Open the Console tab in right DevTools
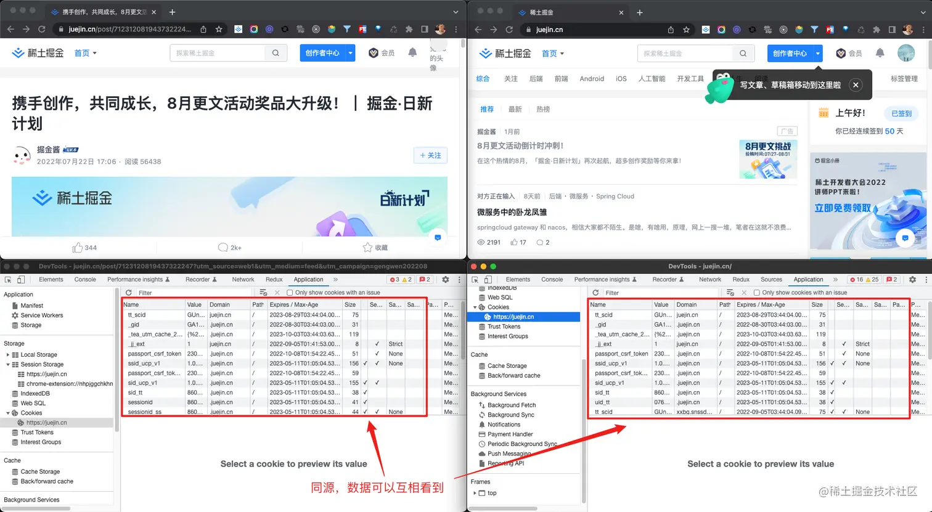This screenshot has width=932, height=512. [552, 279]
